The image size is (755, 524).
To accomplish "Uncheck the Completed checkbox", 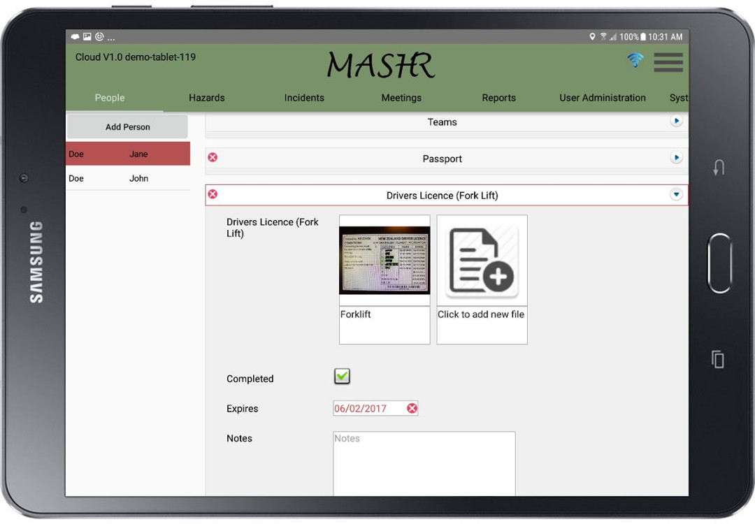I will (x=342, y=377).
